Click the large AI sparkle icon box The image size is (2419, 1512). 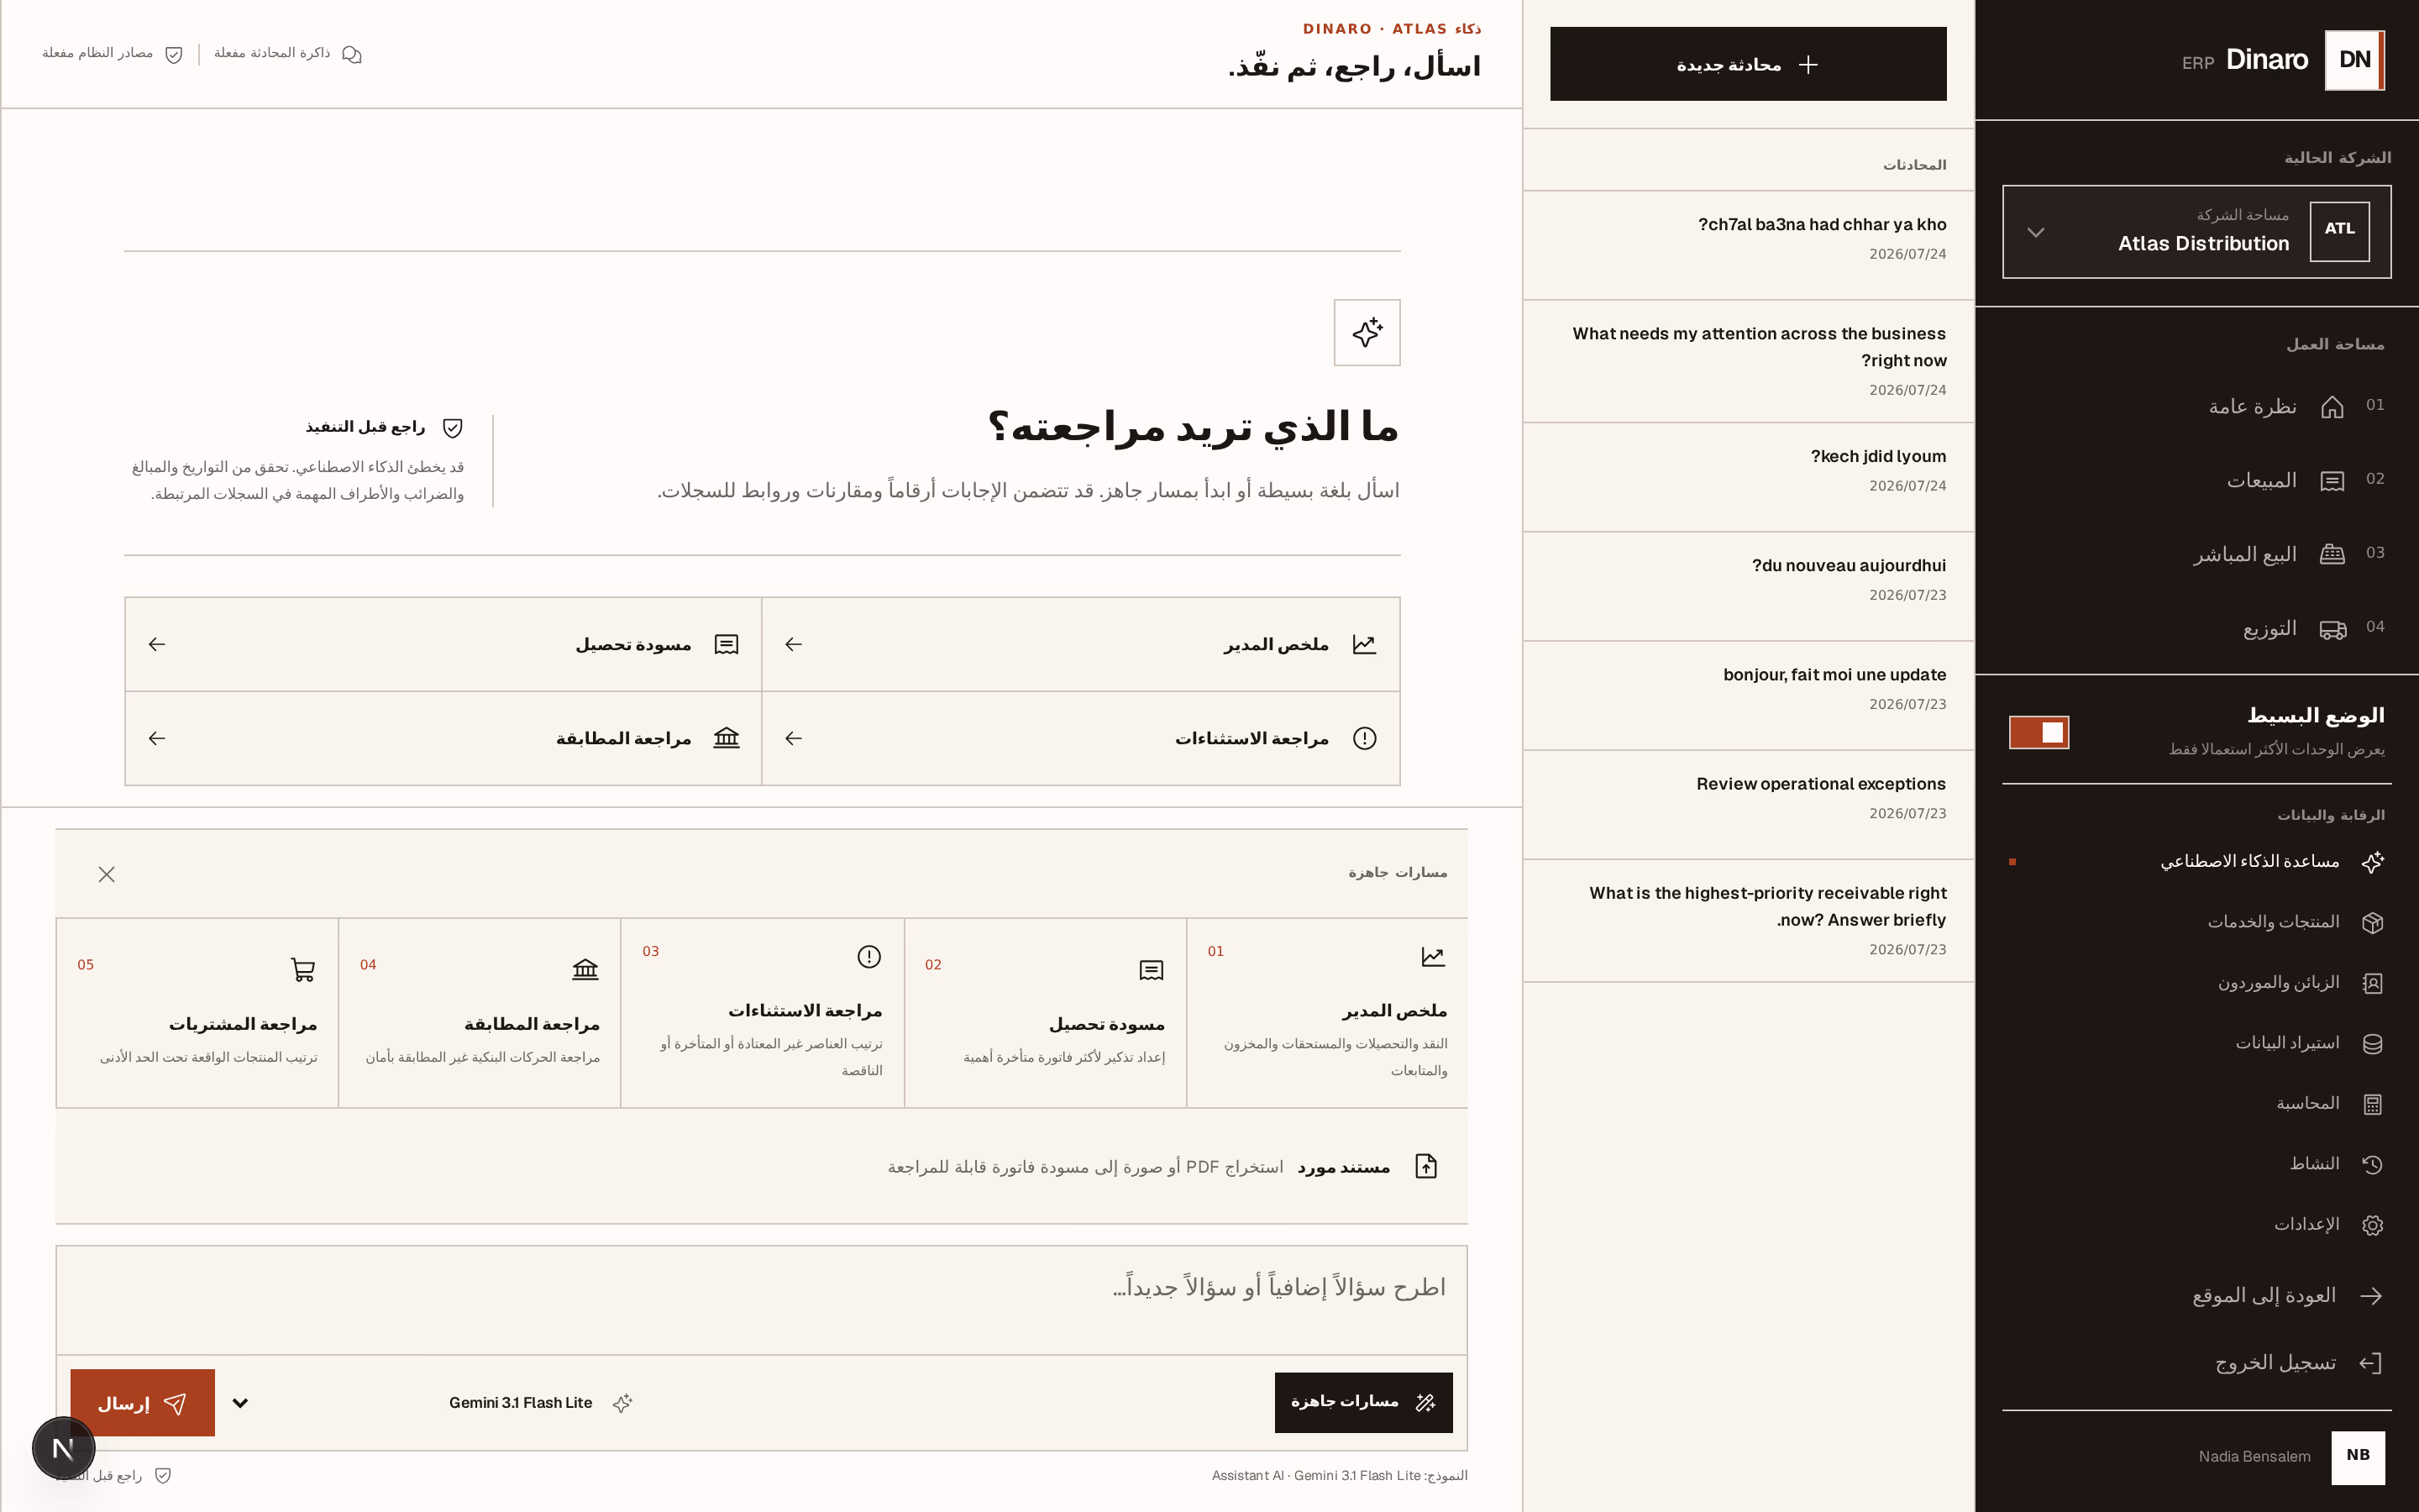(x=1367, y=333)
